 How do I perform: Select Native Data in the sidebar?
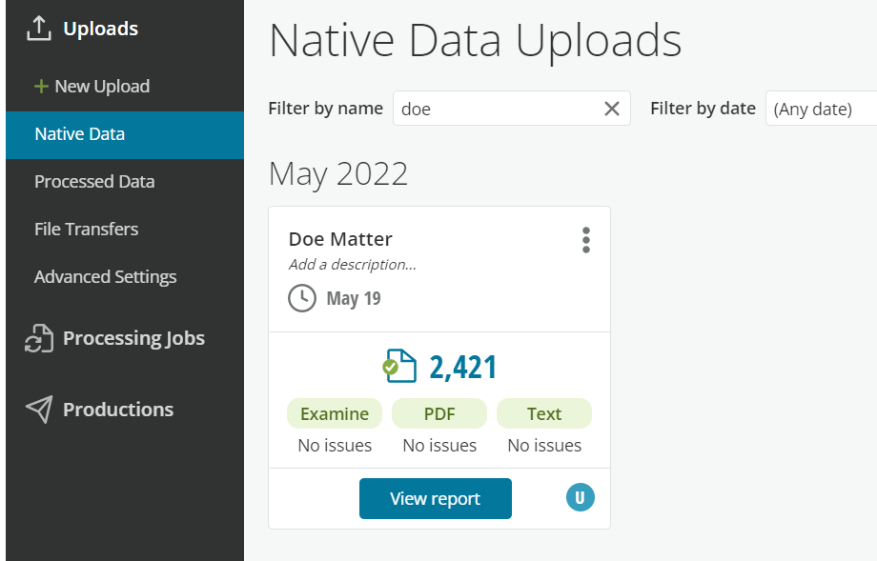(x=125, y=134)
